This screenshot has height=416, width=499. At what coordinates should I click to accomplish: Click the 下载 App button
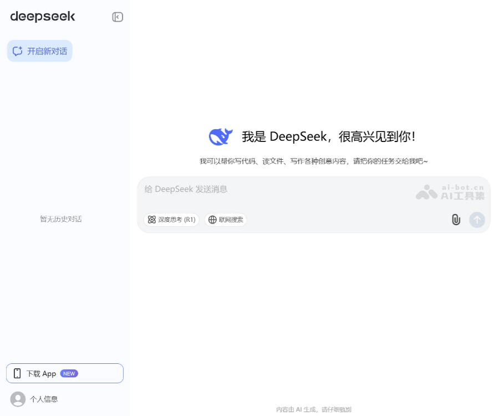coord(65,373)
